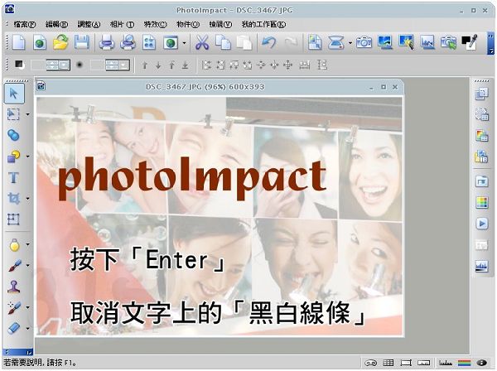Select the yellow light bulb retouch tool
Image resolution: width=497 pixels, height=371 pixels.
point(14,245)
